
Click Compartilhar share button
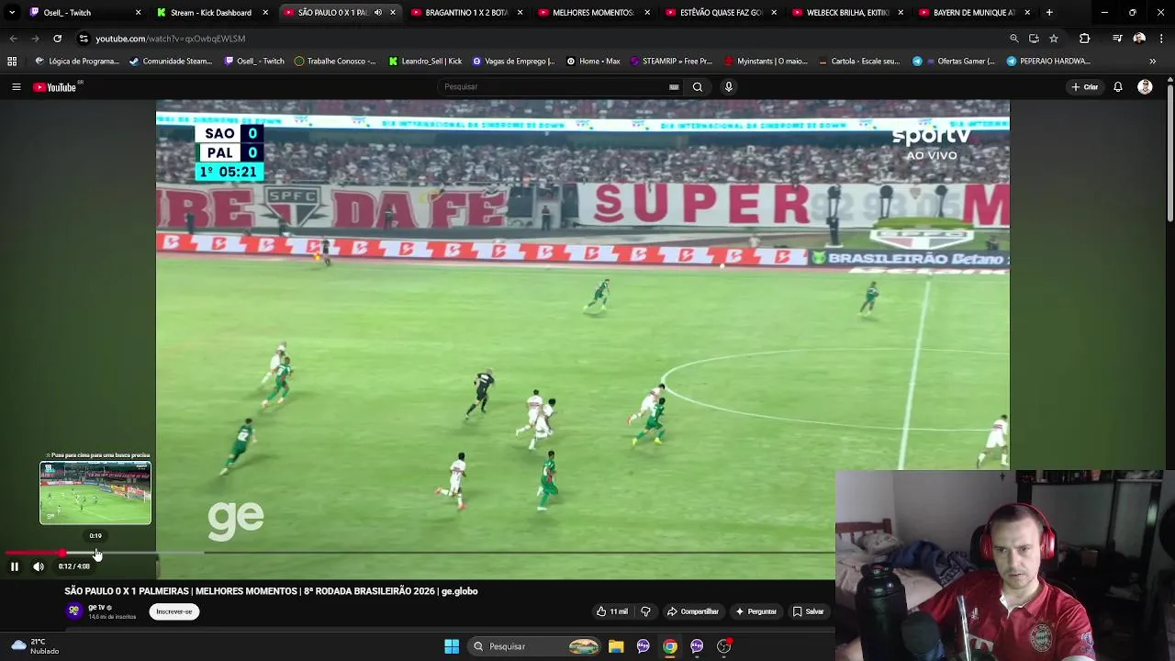693,611
